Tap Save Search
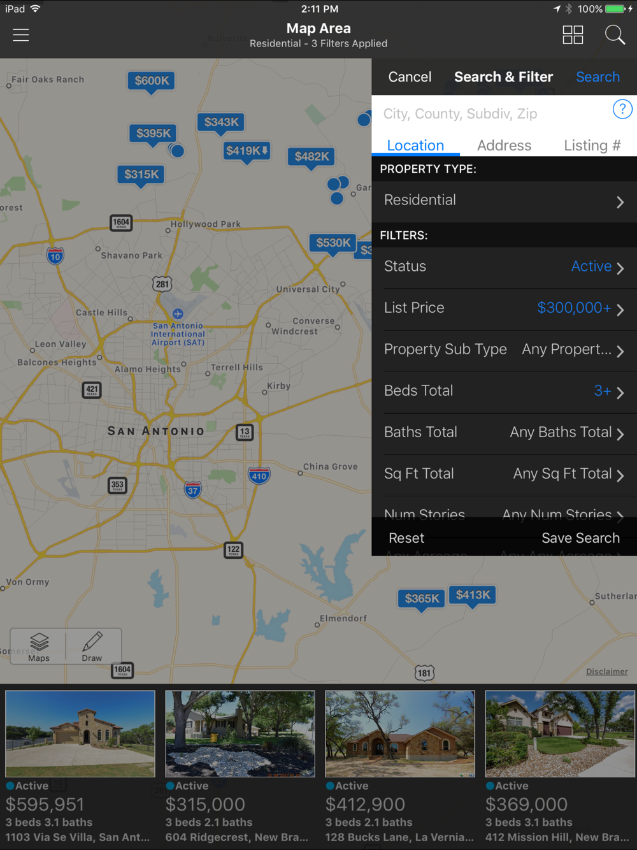This screenshot has width=637, height=850. 580,538
